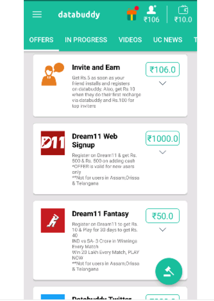Select the OFFERS tab
Screen dimensions: 214x301
click(41, 40)
